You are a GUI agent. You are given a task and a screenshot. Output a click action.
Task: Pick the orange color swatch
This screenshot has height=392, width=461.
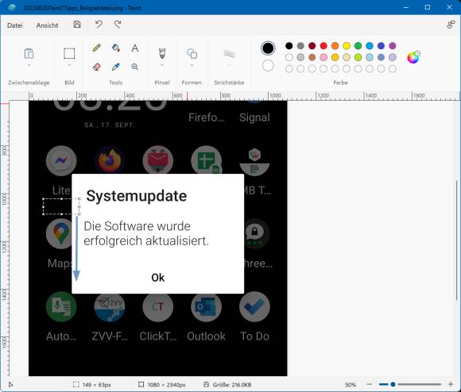[335, 46]
